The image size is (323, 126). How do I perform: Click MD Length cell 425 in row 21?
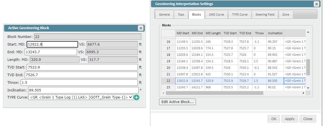pyautogui.click(x=213, y=74)
